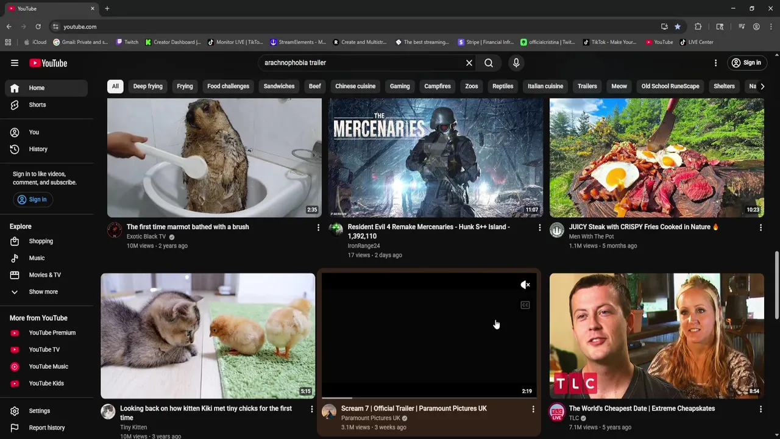Open the iCloud bookmark
780x439 pixels.
point(35,42)
